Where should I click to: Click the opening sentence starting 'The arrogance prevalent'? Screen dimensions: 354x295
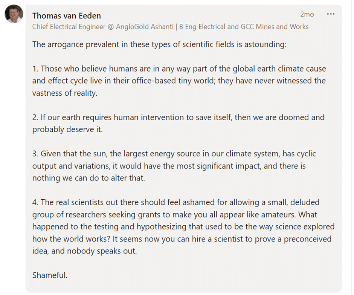(159, 44)
